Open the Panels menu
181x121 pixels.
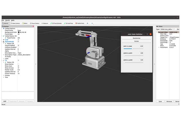[8, 20]
